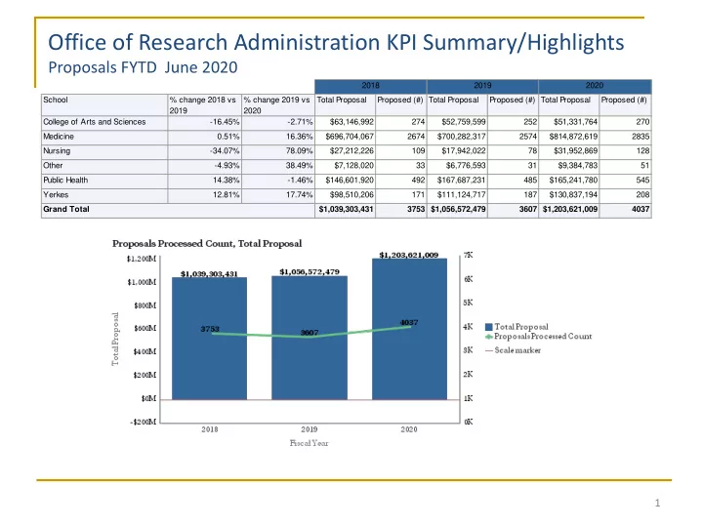The image size is (703, 527).
Task: Click the $165,241,780 cell
Action: click(x=569, y=181)
